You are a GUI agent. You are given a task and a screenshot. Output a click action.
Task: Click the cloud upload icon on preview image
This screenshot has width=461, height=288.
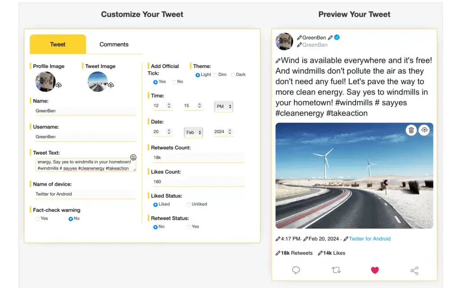[x=424, y=130]
